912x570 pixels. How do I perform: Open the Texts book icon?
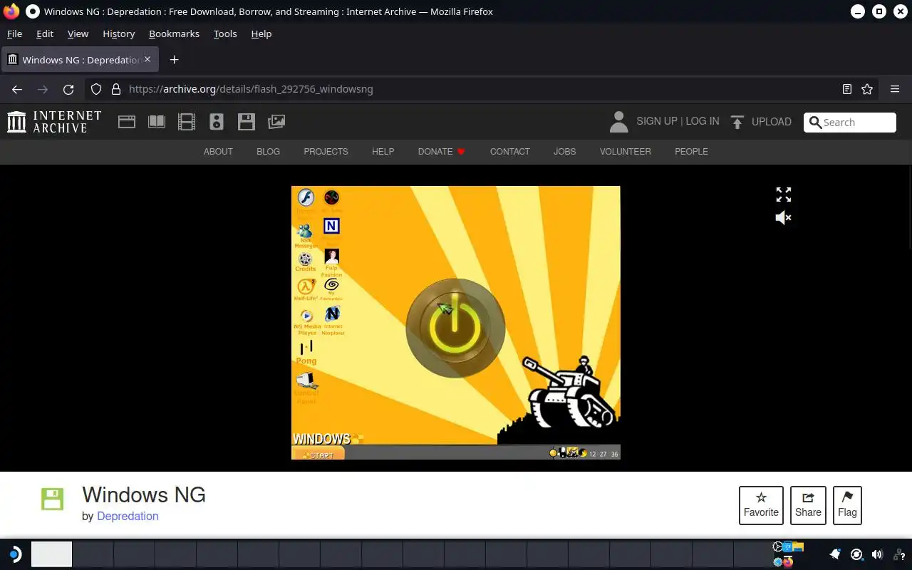click(157, 122)
